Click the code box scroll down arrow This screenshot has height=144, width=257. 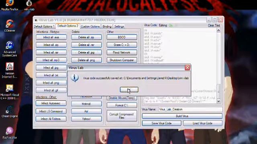218,101
